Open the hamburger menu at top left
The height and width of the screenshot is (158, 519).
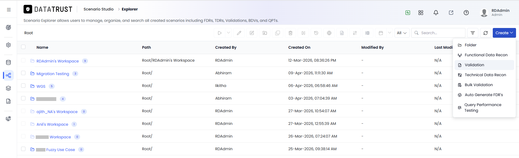coord(9,10)
